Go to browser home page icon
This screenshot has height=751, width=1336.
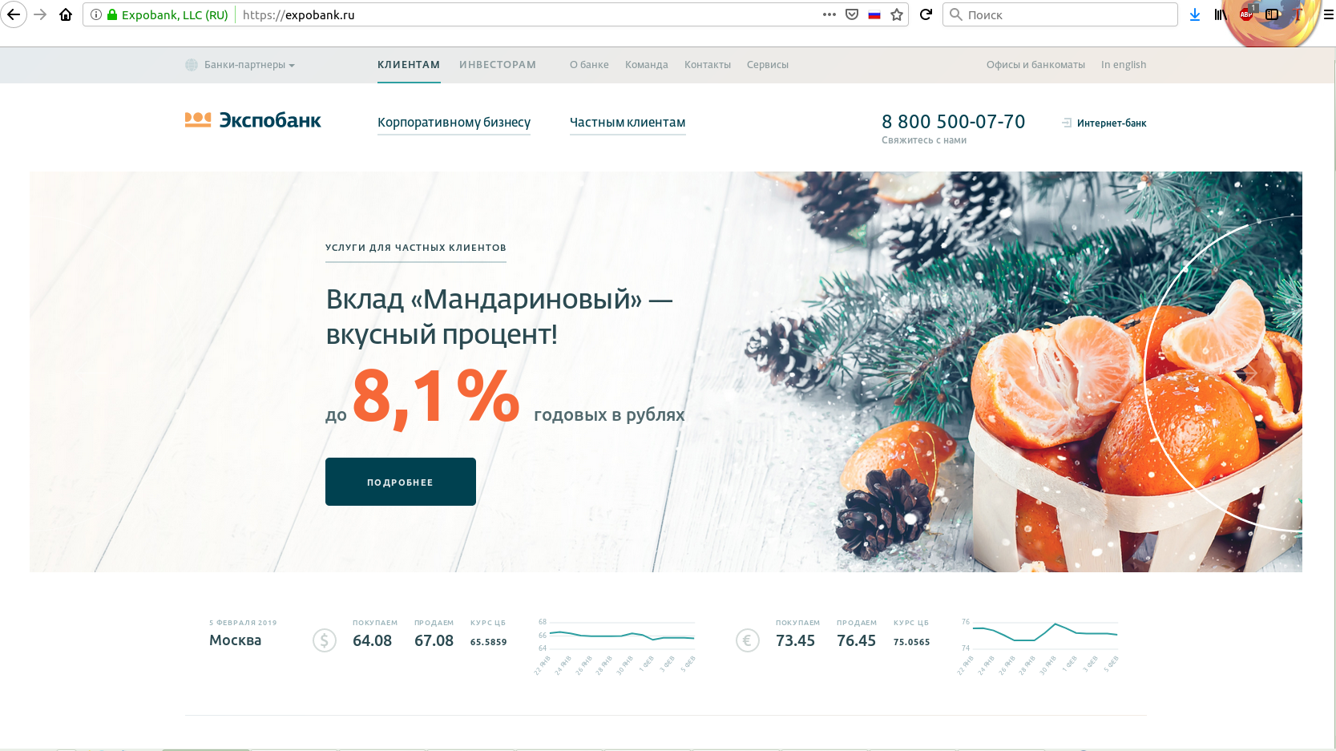pos(66,14)
